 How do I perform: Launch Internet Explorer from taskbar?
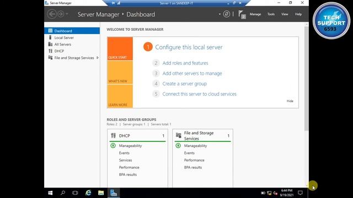point(88,193)
